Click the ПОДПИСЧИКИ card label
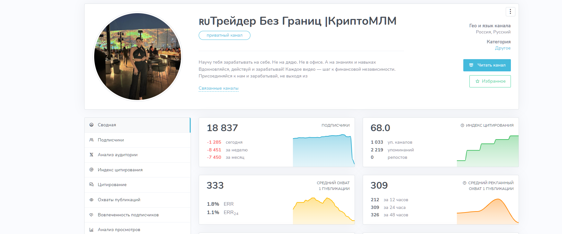 335,125
